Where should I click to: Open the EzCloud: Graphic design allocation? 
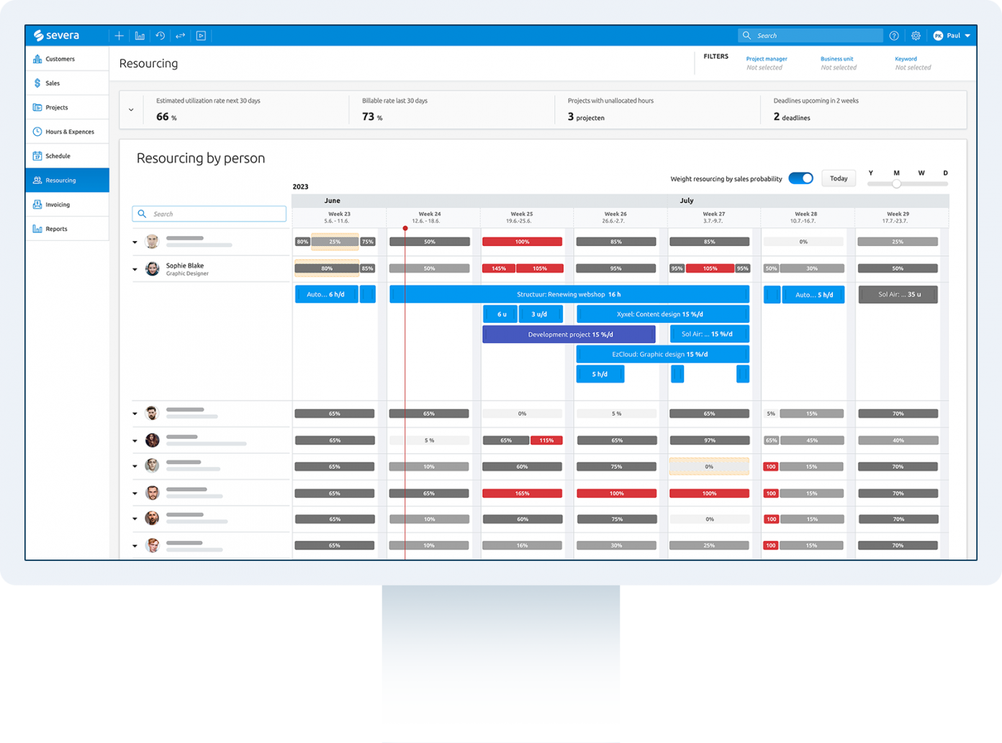coord(662,355)
